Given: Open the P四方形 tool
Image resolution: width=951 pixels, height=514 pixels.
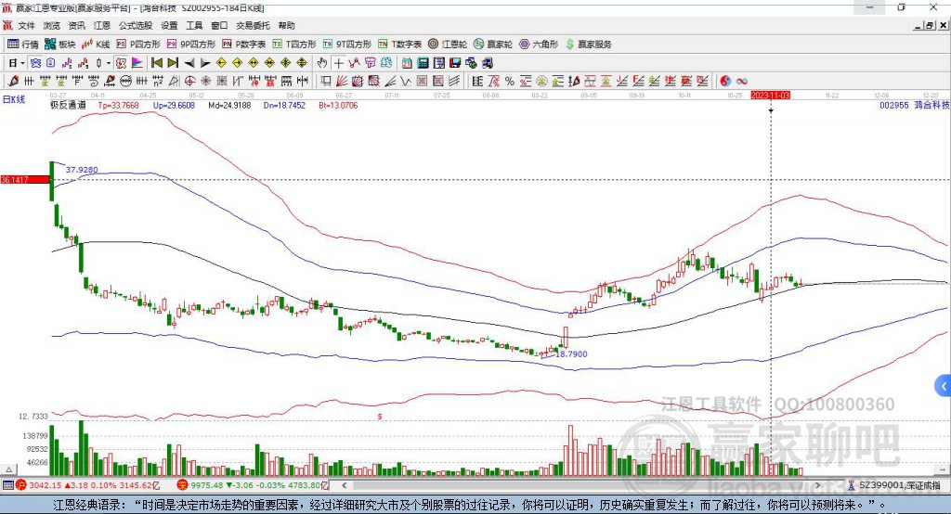Looking at the screenshot, I should tap(138, 45).
